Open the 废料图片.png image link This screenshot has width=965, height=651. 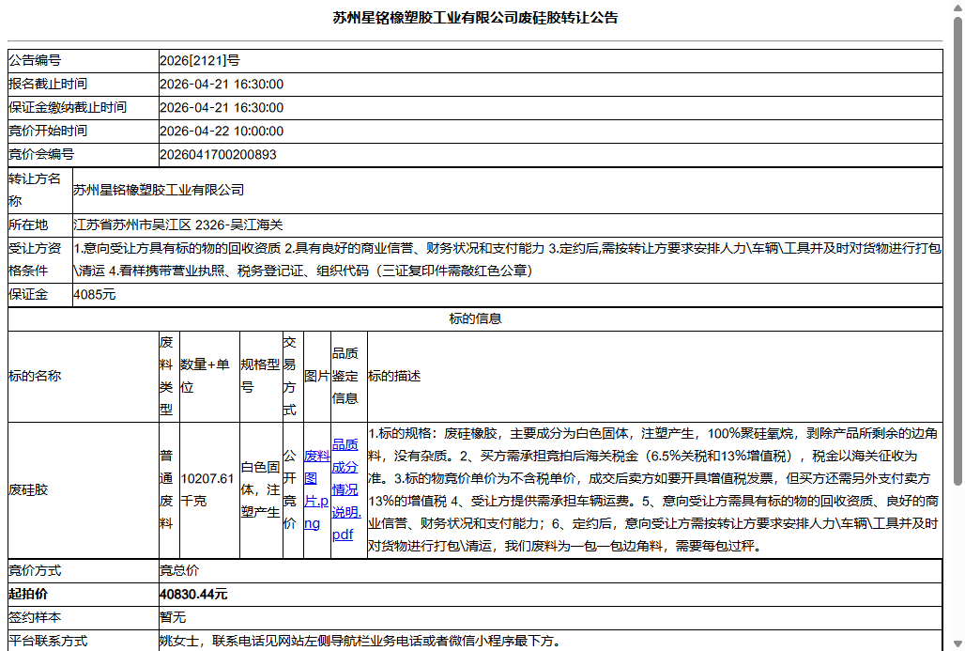(x=316, y=489)
